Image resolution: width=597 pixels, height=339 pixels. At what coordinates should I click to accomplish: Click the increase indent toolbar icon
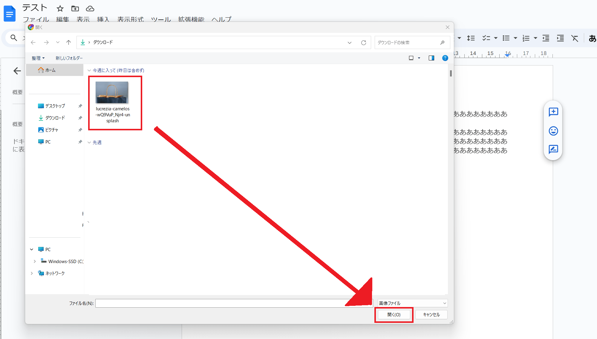(560, 38)
